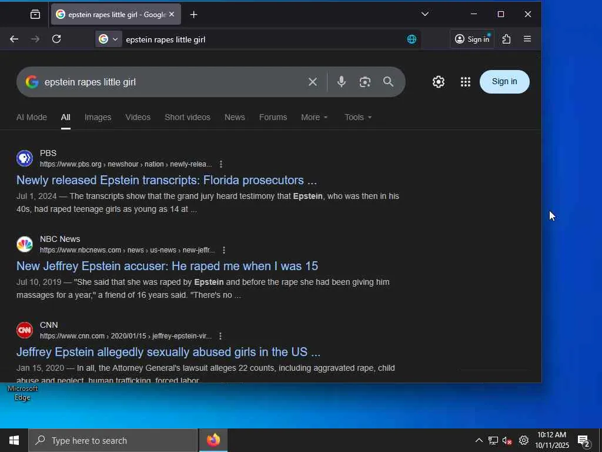Expand the list all tabs chevron
The height and width of the screenshot is (452, 602).
click(424, 14)
